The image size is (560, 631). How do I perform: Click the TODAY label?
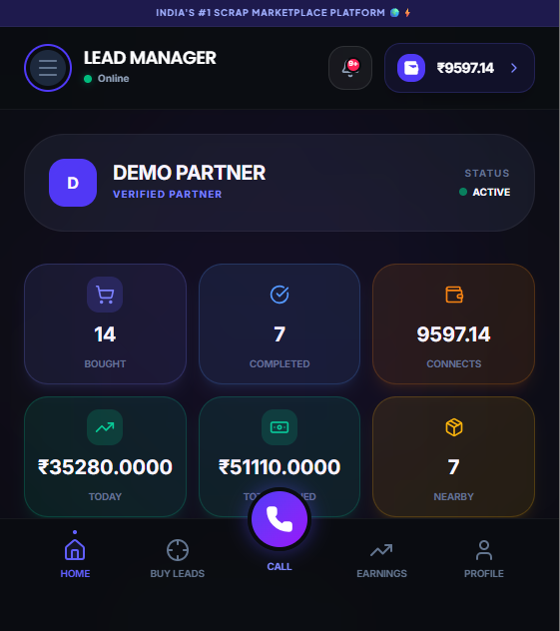[105, 496]
